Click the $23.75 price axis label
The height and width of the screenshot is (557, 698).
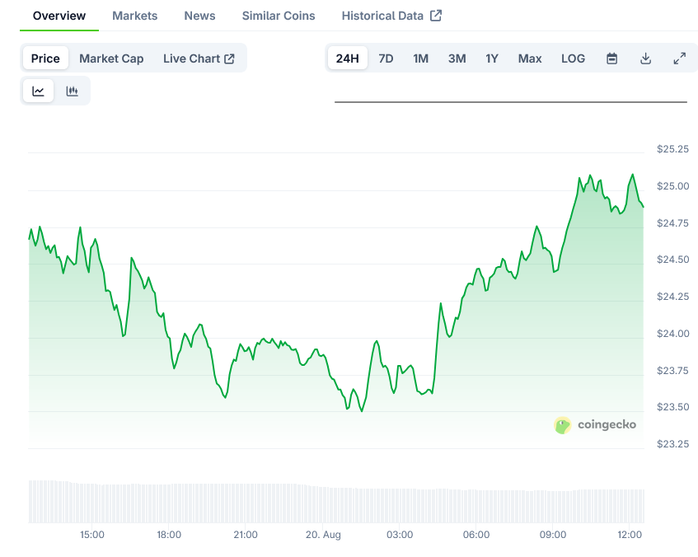click(x=672, y=371)
